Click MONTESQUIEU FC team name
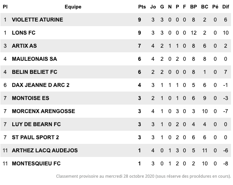The image size is (233, 185). click(x=36, y=163)
